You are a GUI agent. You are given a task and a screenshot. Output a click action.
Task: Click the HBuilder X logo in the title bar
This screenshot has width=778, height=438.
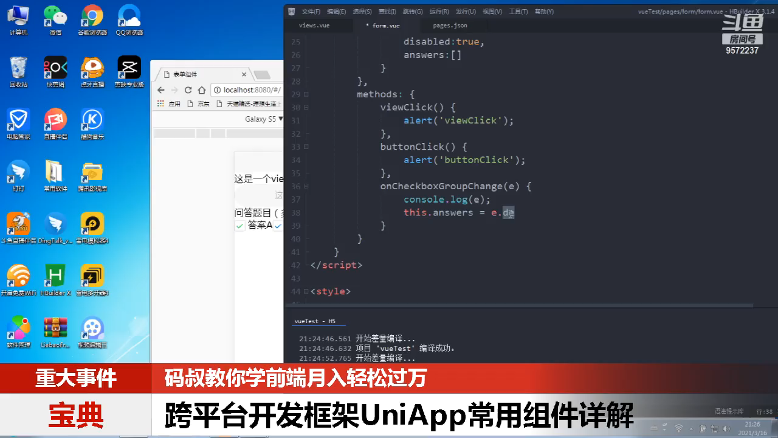pos(292,12)
